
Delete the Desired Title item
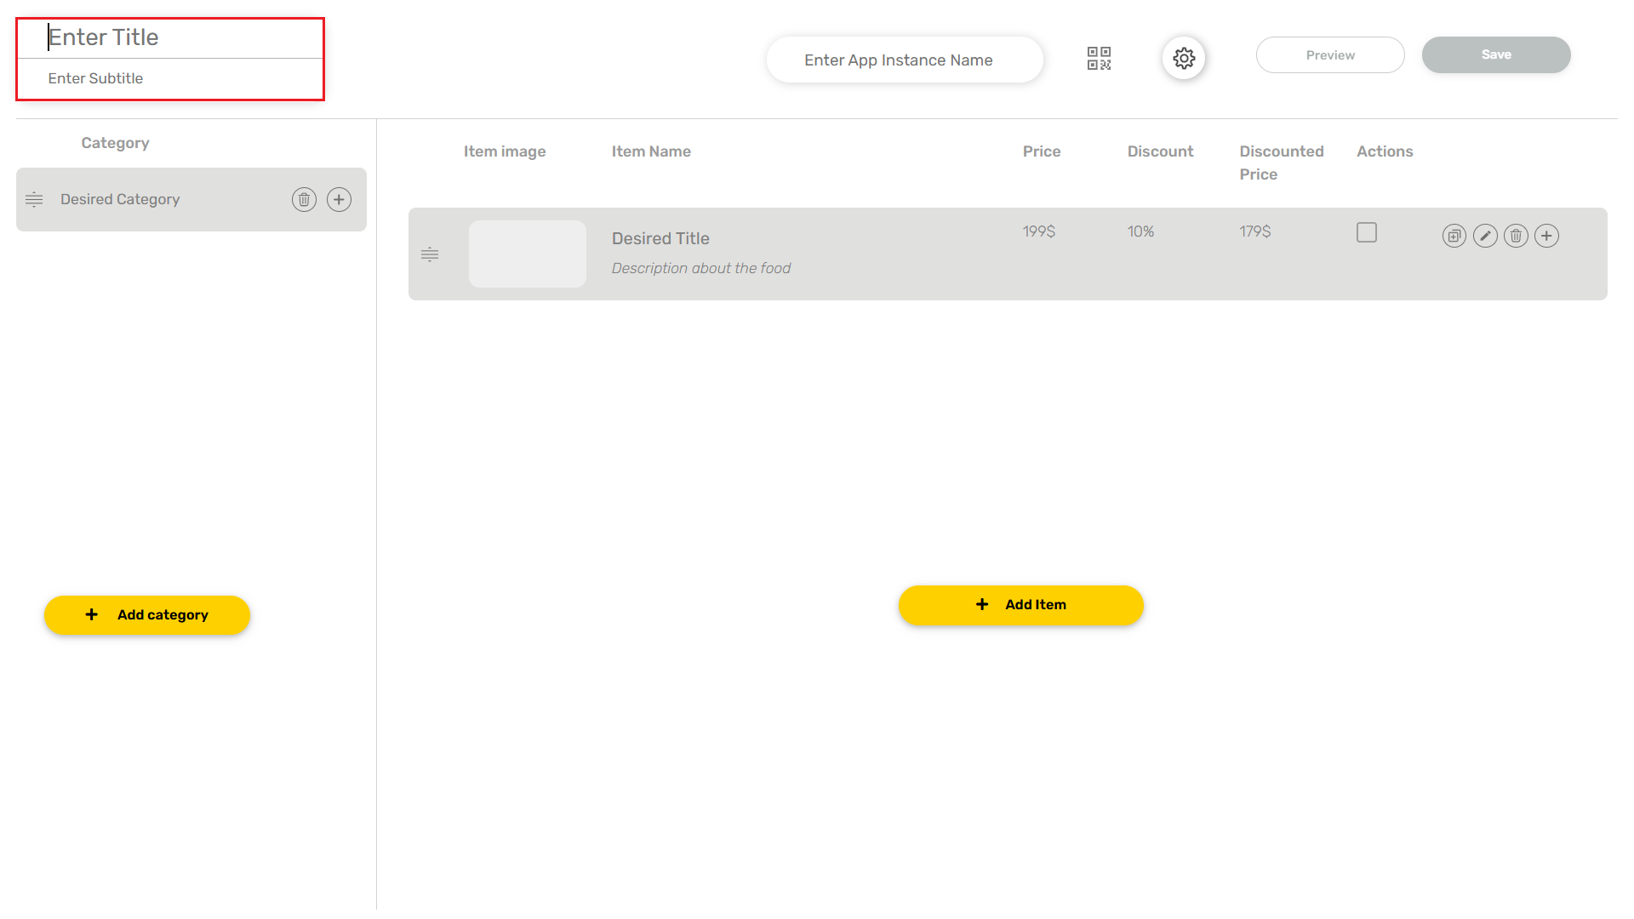point(1516,236)
